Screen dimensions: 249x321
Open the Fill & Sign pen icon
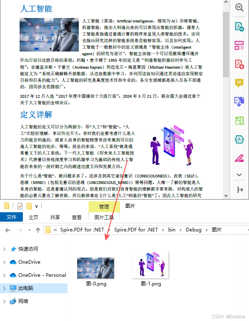pyautogui.click(x=239, y=158)
